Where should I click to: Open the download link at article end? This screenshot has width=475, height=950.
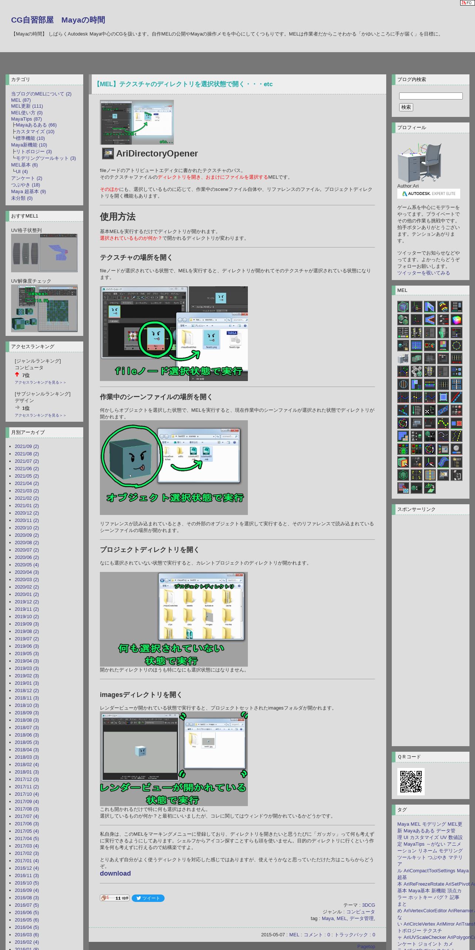point(115,873)
